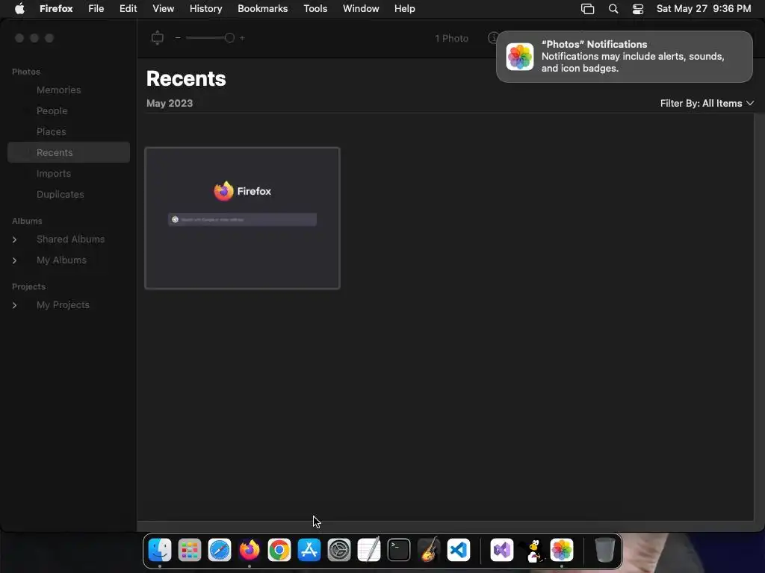765x573 pixels.
Task: Select the Firefox screenshot thumbnail
Action: click(x=242, y=218)
